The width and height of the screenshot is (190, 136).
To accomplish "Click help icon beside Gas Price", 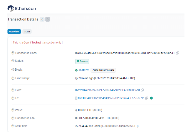I will click(13, 126).
